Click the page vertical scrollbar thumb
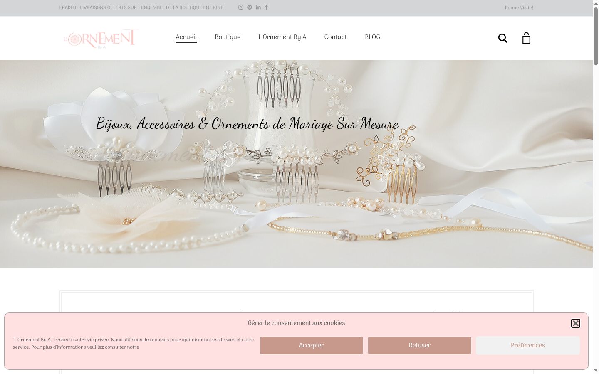 pos(596,36)
